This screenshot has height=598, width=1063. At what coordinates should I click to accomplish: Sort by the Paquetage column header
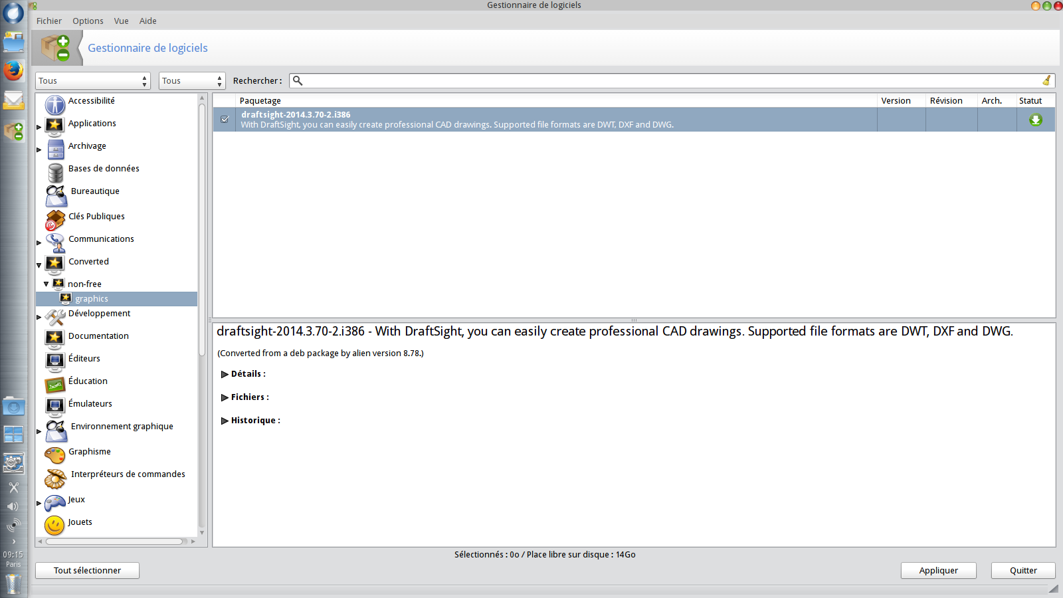coord(557,100)
